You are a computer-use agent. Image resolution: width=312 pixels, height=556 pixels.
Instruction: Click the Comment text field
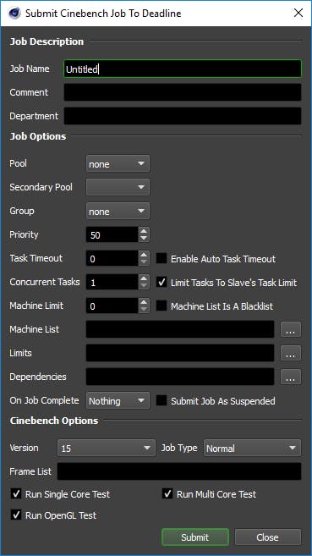(183, 92)
